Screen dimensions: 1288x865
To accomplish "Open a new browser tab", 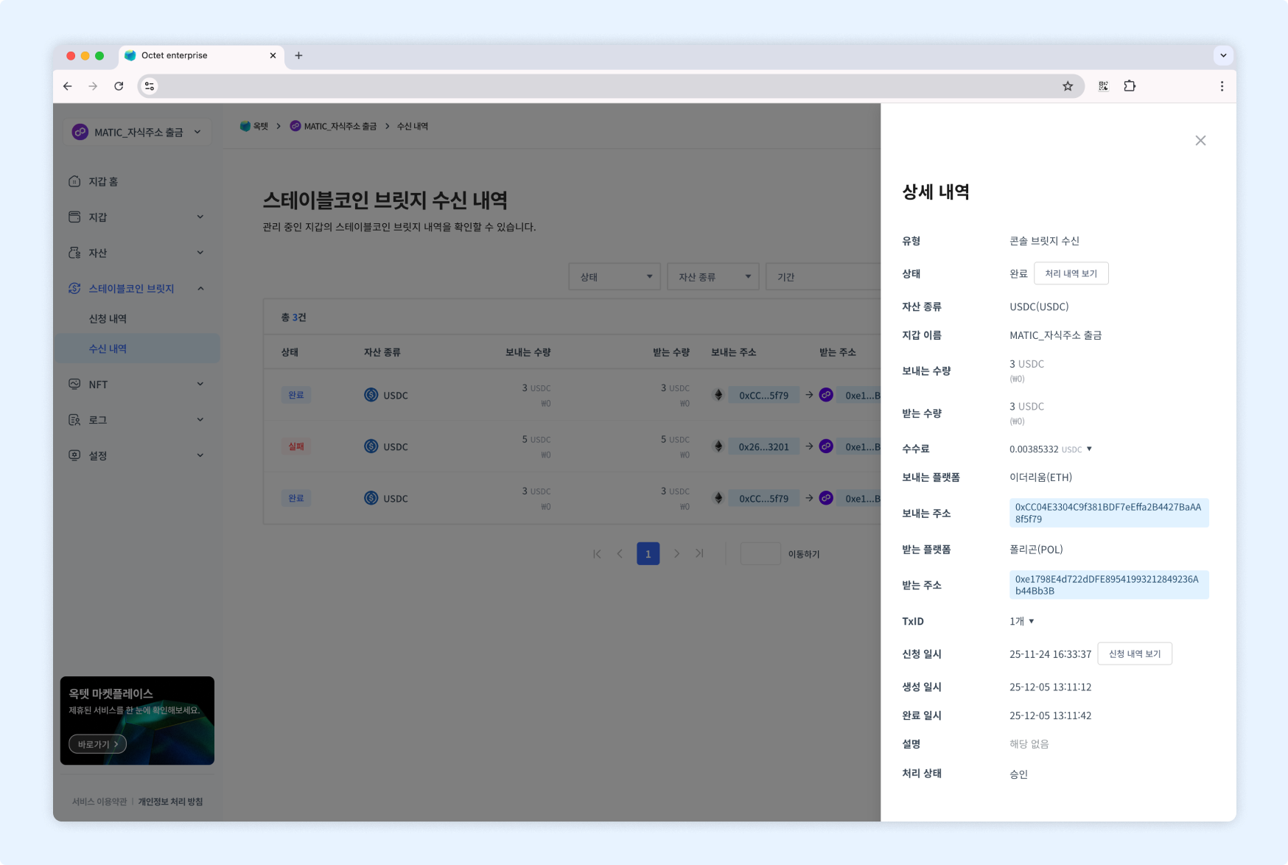I will pyautogui.click(x=298, y=55).
